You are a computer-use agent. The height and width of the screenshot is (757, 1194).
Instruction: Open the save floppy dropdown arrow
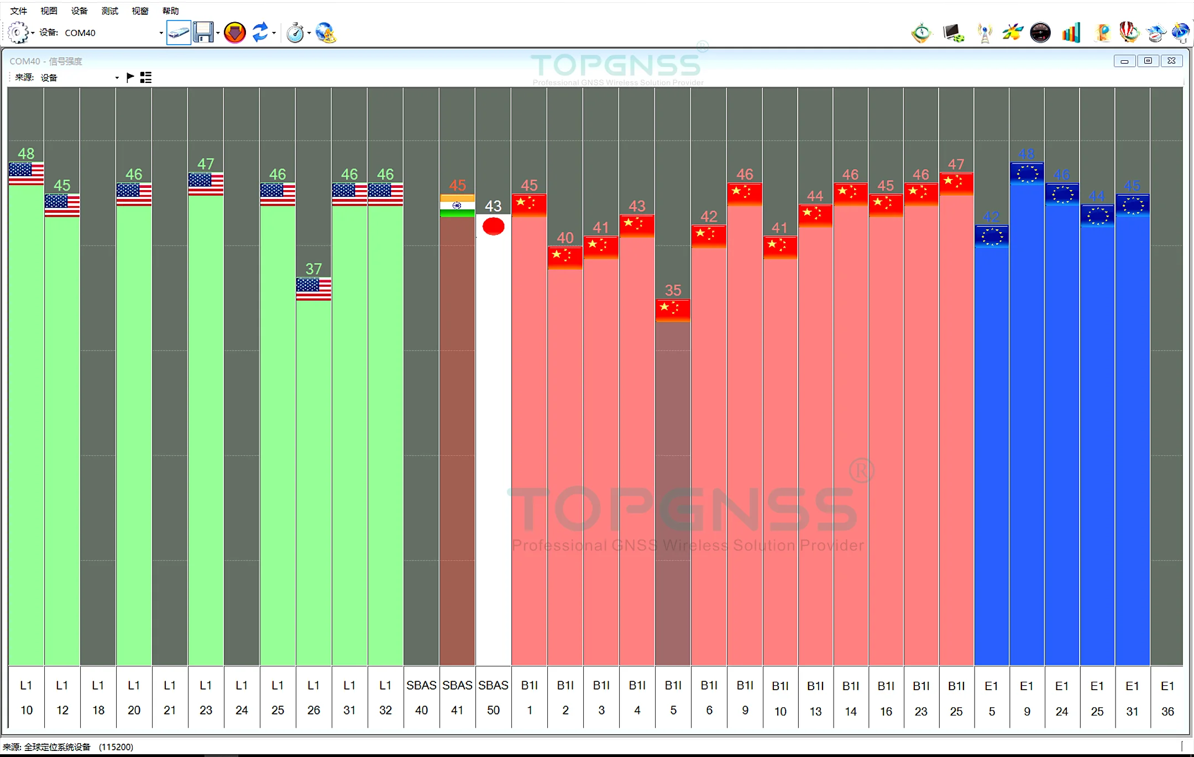(x=218, y=33)
